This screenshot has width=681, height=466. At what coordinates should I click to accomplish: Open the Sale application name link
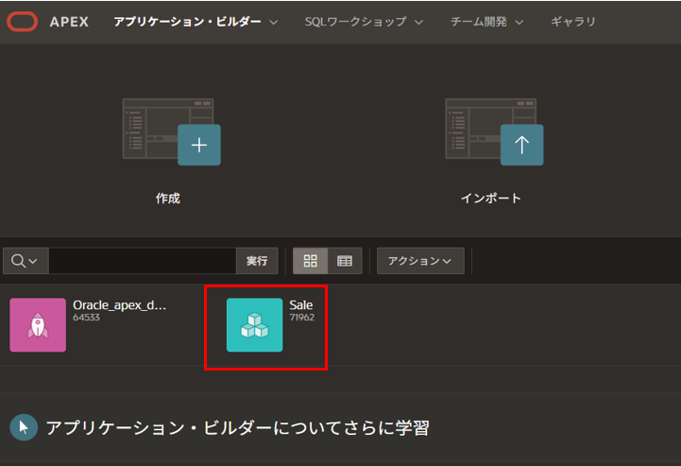[x=301, y=305]
